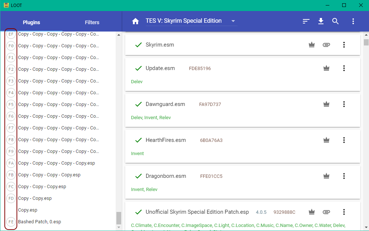The image size is (369, 231).
Task: Click version 4.0.5 on Unofficial Patch card
Action: click(x=261, y=212)
